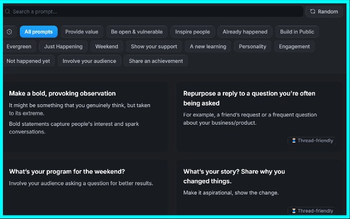The image size is (350, 219).
Task: Open the weekend program prompt card
Action: click(x=85, y=188)
